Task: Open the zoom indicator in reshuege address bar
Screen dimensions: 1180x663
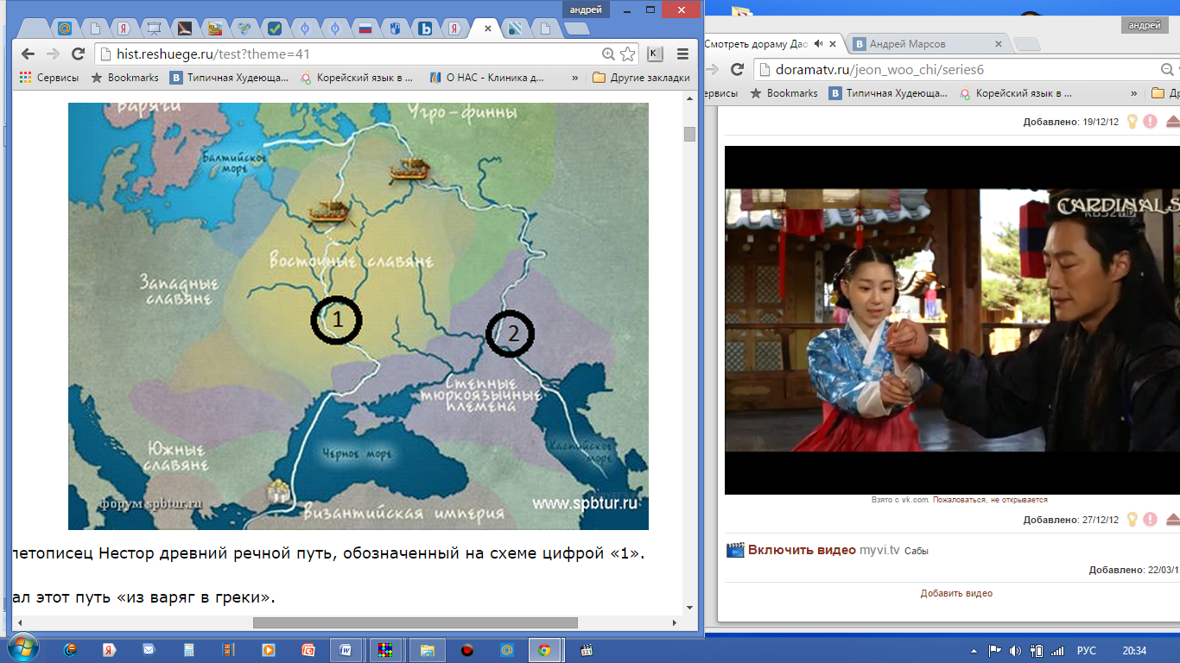Action: point(608,54)
